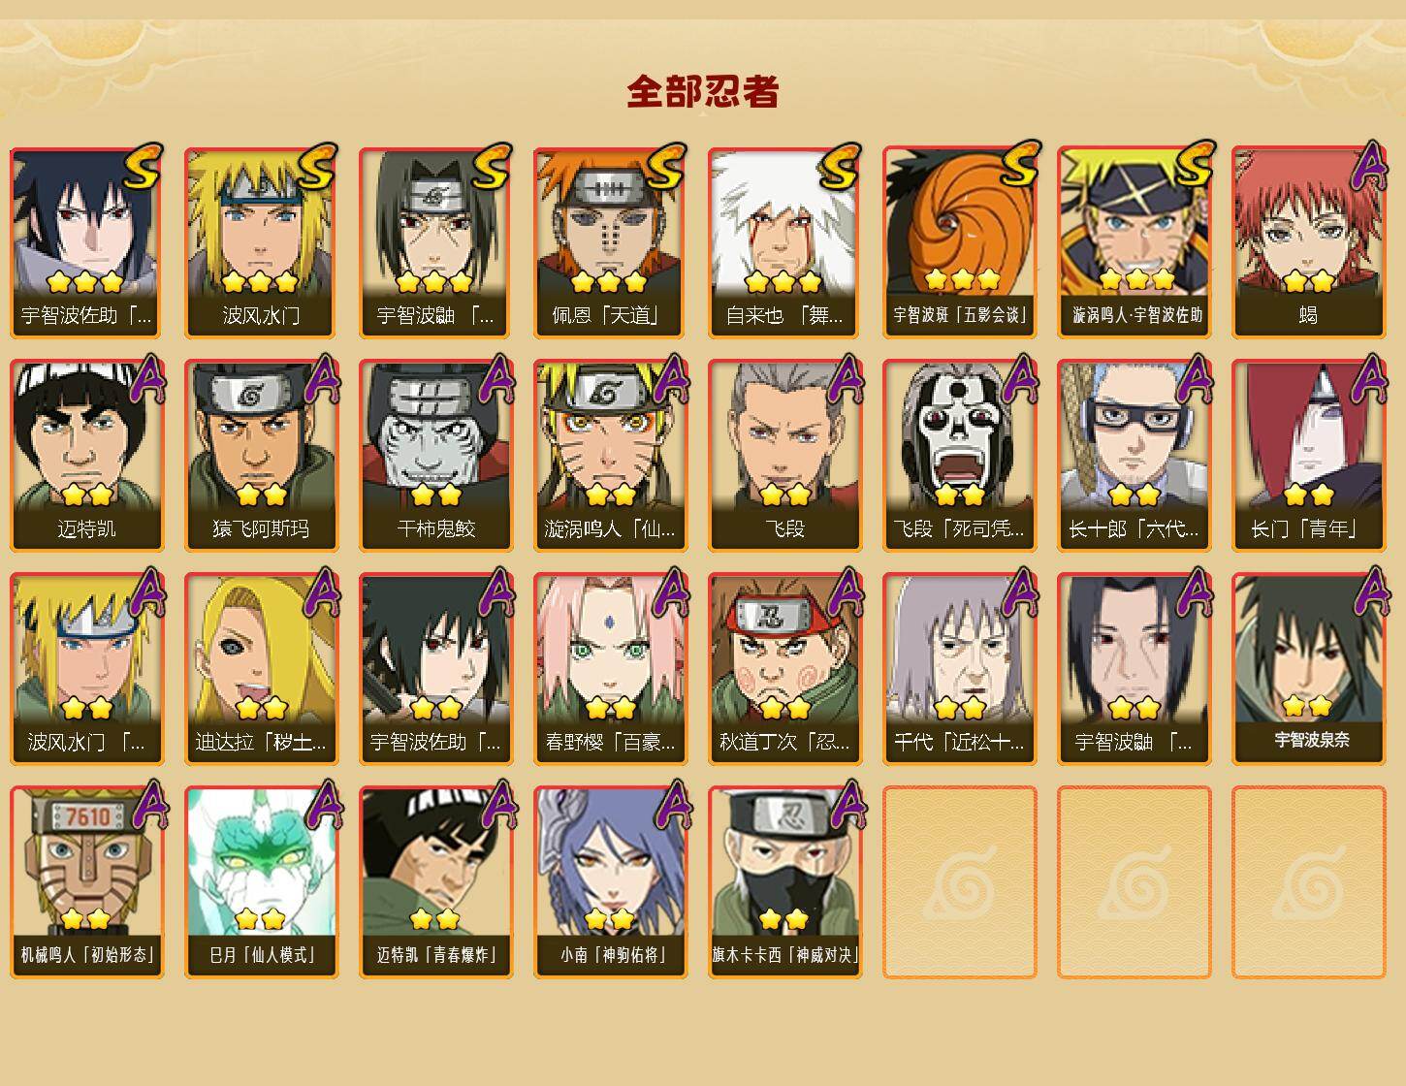
Task: Click the first empty ninja slot
Action: 960,882
